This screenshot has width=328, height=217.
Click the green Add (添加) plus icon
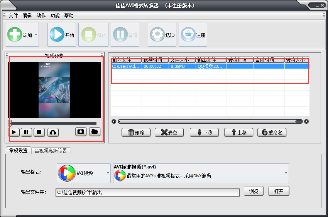pyautogui.click(x=14, y=35)
